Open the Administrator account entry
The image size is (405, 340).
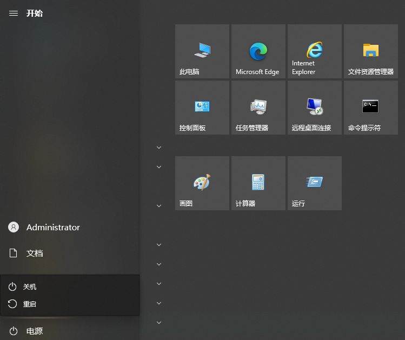click(70, 227)
